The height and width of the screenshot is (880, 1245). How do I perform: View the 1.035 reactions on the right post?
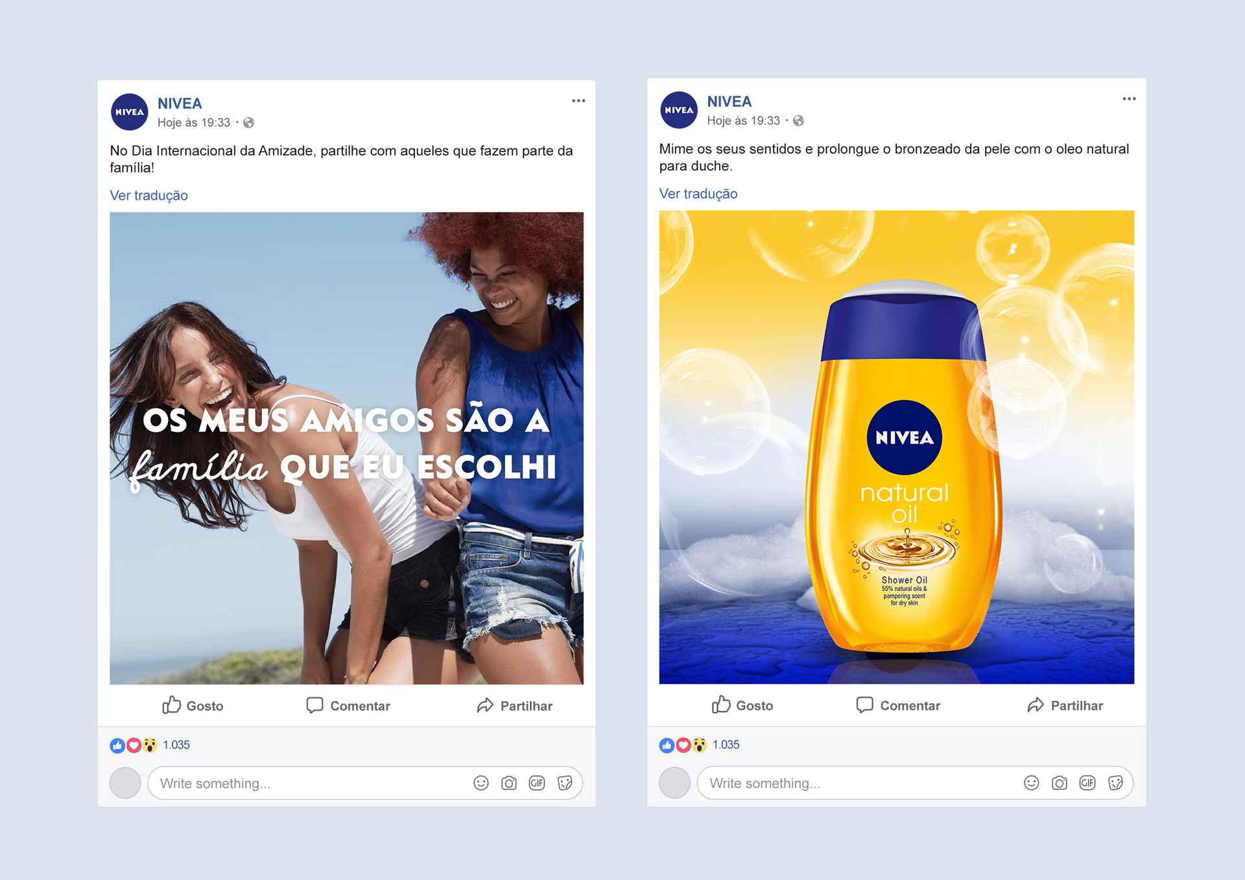[x=726, y=744]
